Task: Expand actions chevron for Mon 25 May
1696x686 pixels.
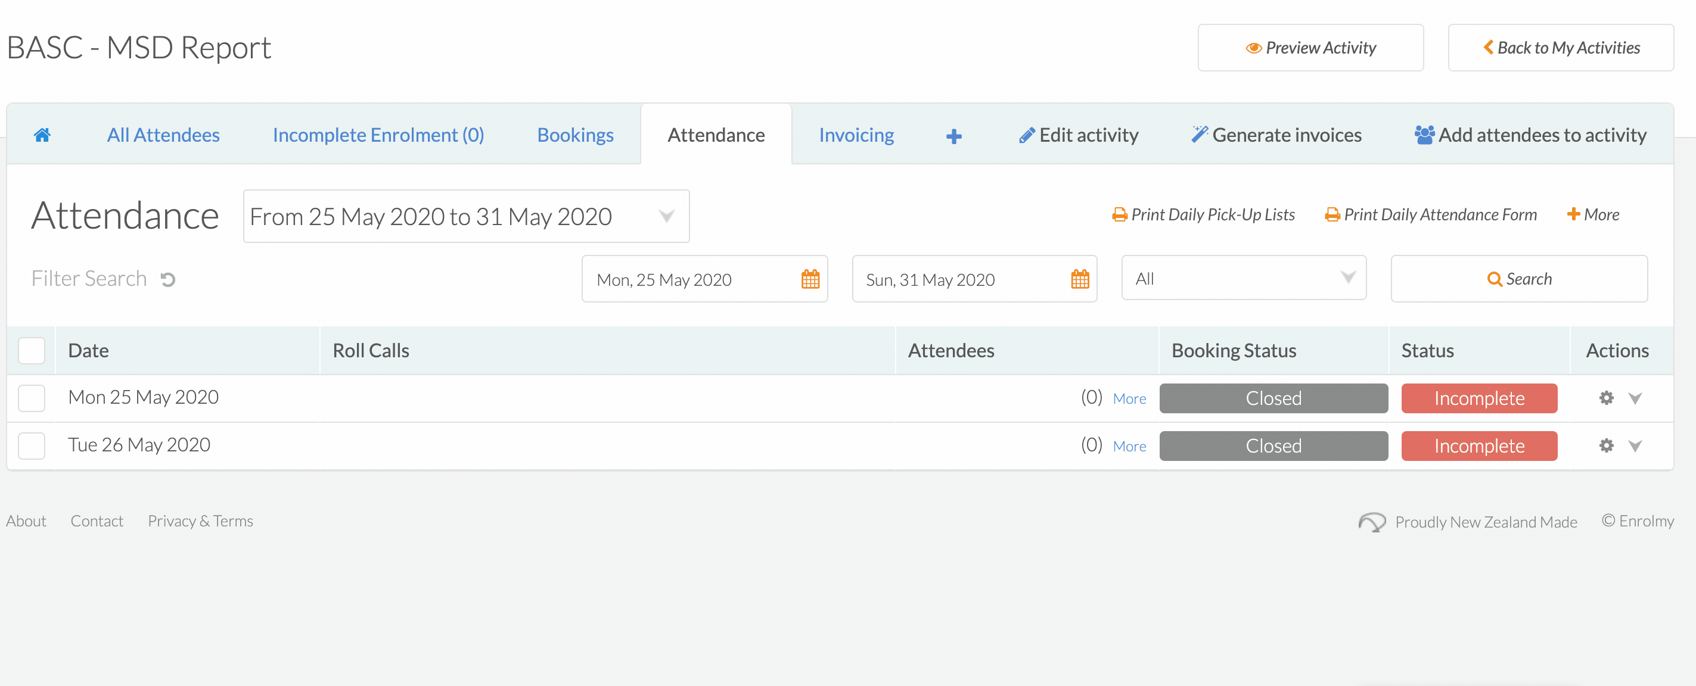Action: (x=1635, y=398)
